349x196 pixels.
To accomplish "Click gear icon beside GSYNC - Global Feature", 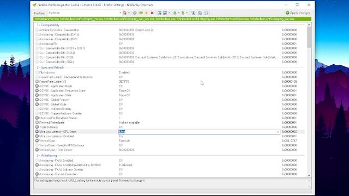I will [37, 100].
